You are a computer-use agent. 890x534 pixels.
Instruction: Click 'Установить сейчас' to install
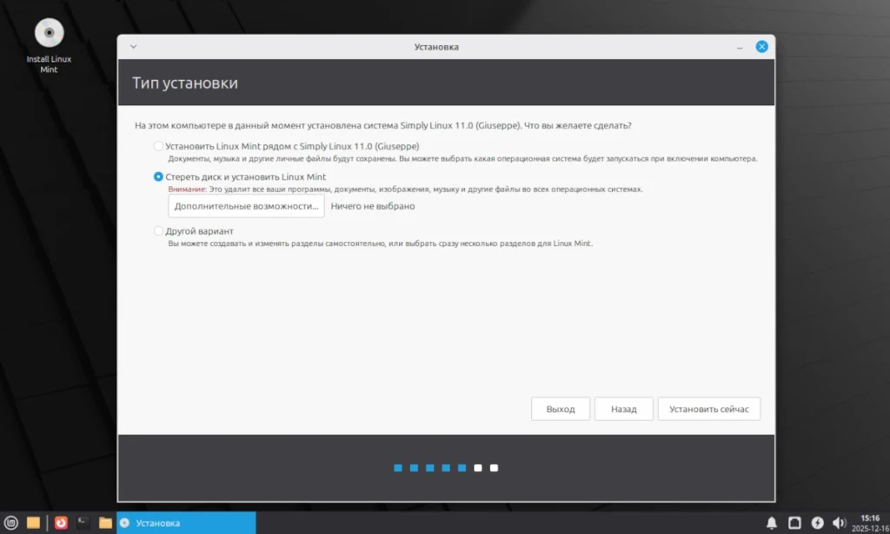(x=708, y=409)
